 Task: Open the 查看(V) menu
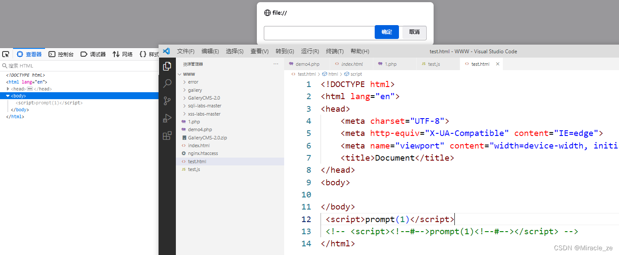pyautogui.click(x=259, y=51)
